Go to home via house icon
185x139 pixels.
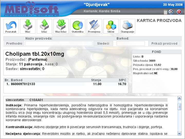(x=171, y=12)
